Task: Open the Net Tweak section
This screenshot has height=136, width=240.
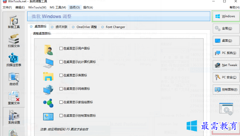Action: tap(226, 65)
